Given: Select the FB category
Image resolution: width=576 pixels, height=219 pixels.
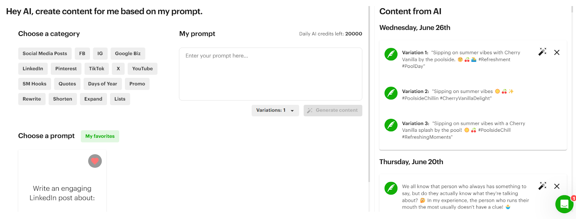Looking at the screenshot, I should pos(82,53).
